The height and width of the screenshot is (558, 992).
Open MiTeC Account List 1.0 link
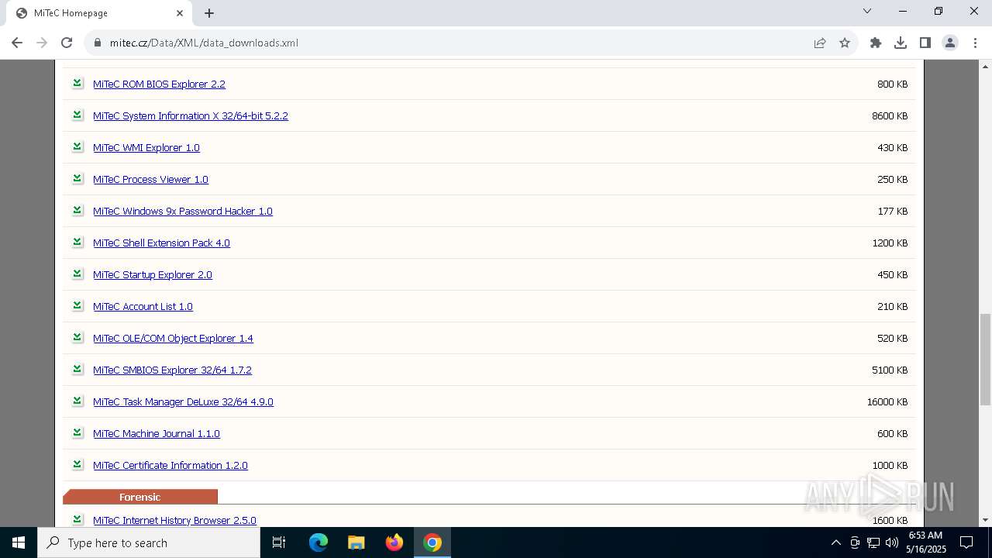point(143,306)
